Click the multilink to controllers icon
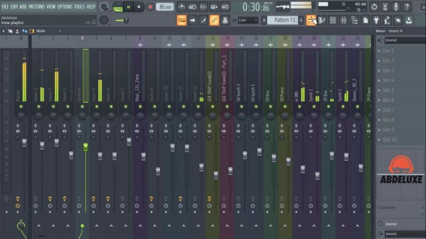426x239 pixels. click(x=214, y=20)
